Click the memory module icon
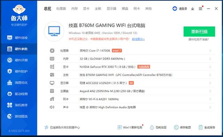Screen dimensions: 223x137 click(x=52, y=59)
